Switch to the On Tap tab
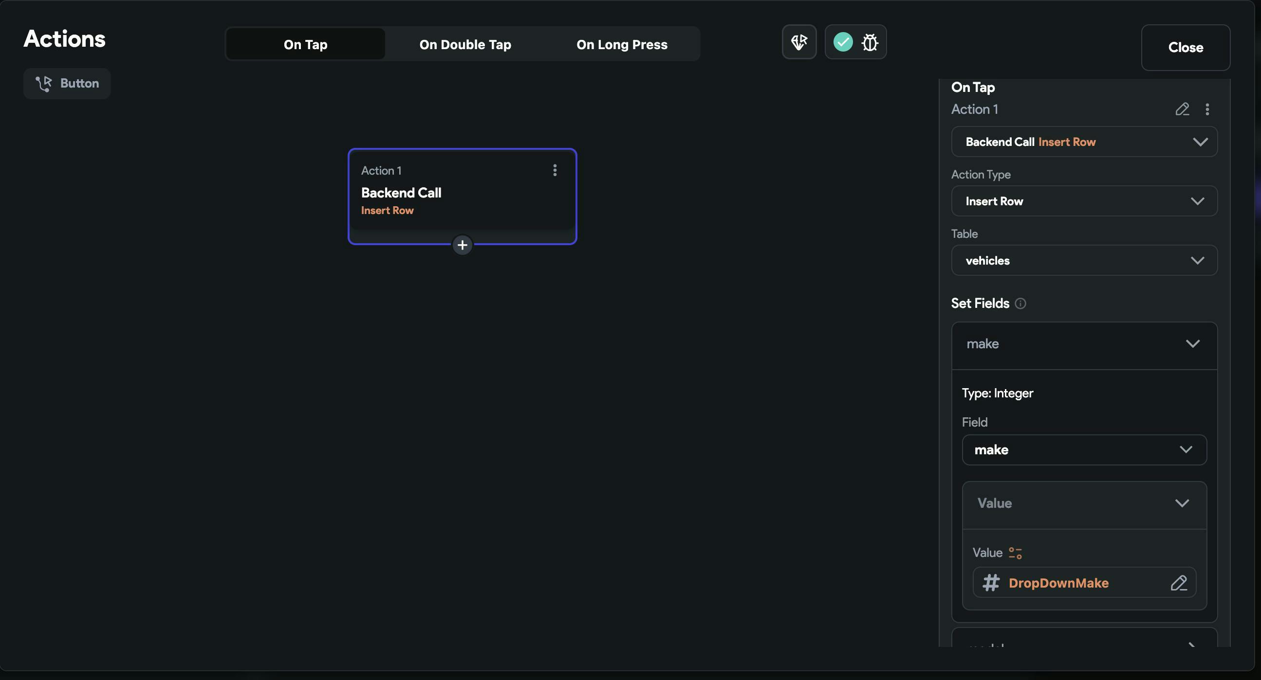The width and height of the screenshot is (1261, 680). click(305, 44)
